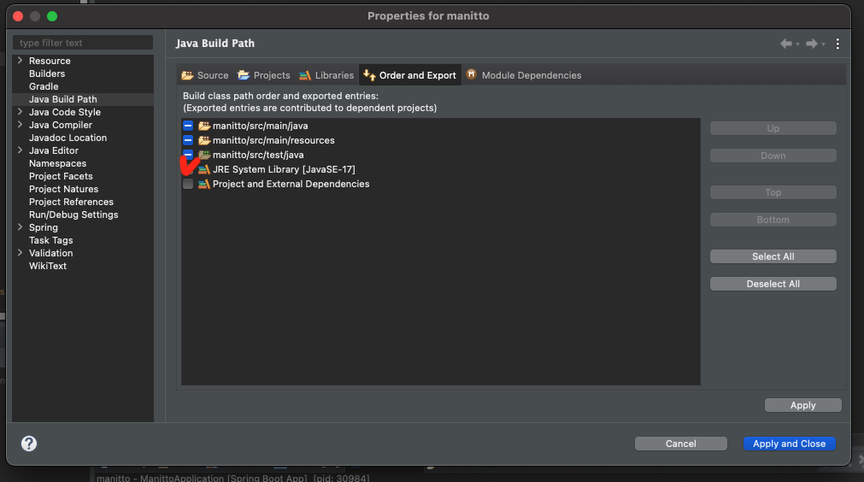
Task: Select Java Build Path in the tree
Action: (x=63, y=99)
